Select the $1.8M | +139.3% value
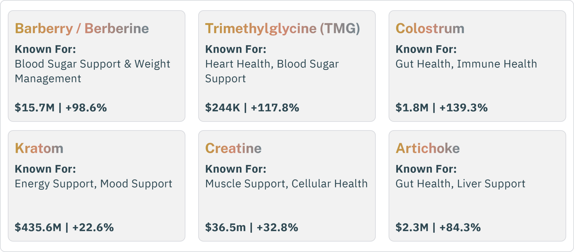Screen dimensions: 574x252 point(442,108)
